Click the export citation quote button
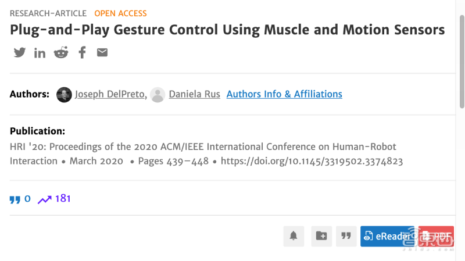Viewport: 465px width, 261px height. tap(346, 236)
